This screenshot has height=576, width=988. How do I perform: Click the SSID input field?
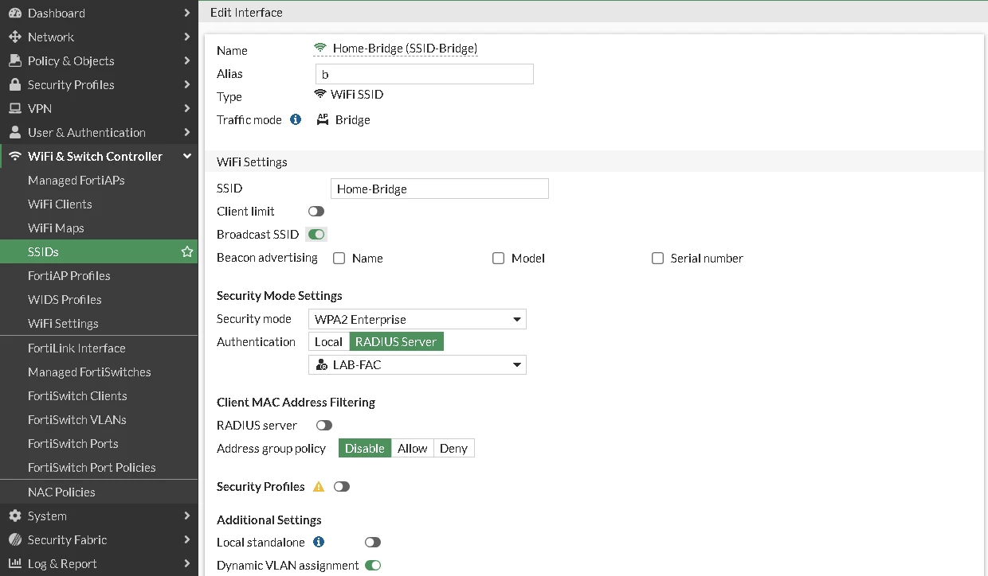point(440,189)
